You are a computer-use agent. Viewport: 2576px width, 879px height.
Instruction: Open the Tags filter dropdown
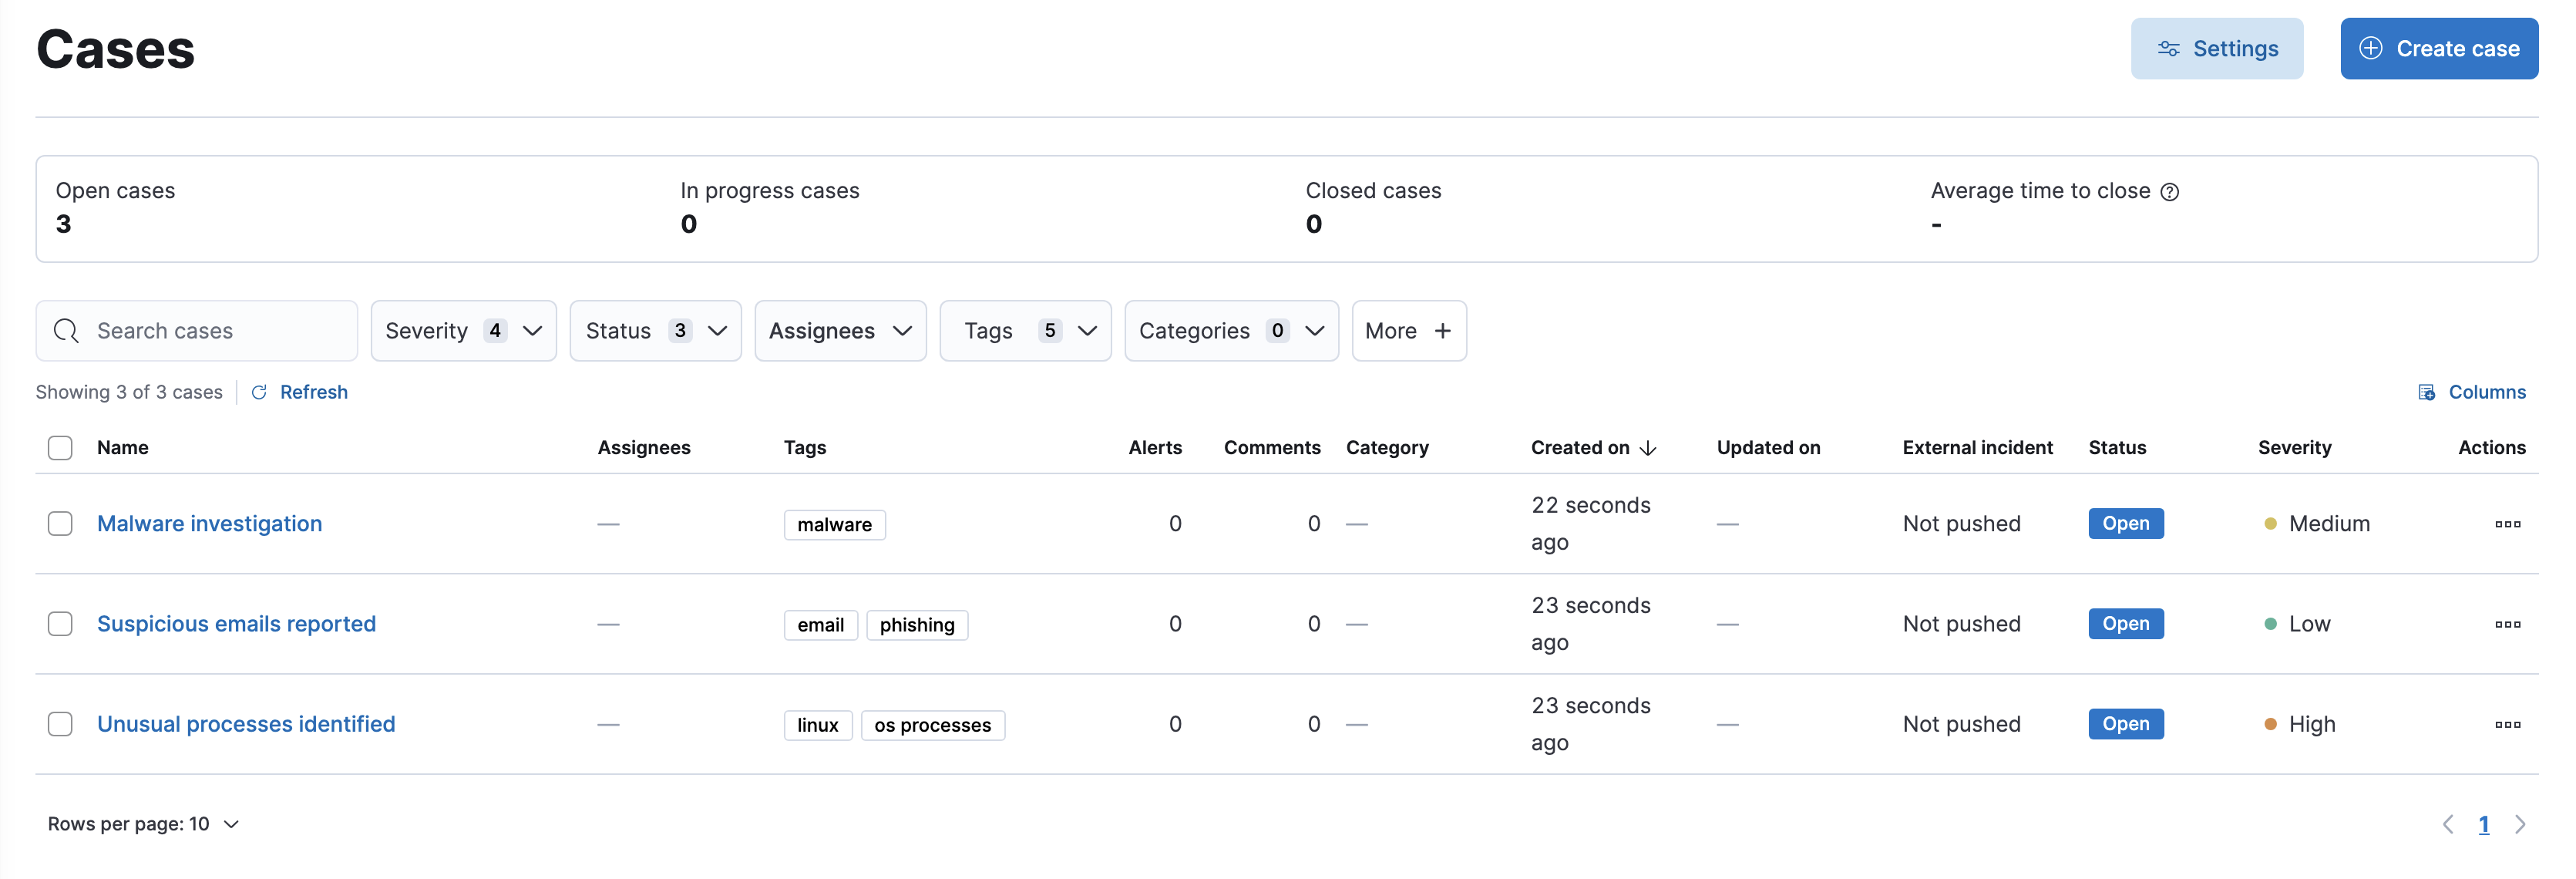coord(1025,331)
